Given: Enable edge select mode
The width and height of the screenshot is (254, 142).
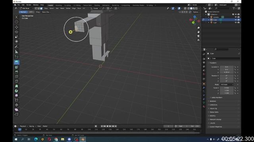Looking at the screenshot, I should tap(38, 8).
